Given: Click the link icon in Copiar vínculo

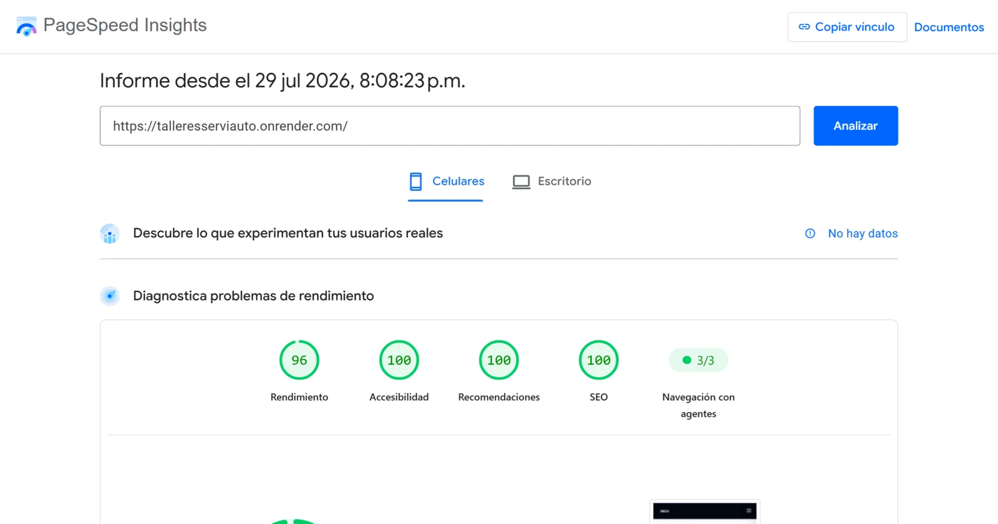Looking at the screenshot, I should (804, 27).
